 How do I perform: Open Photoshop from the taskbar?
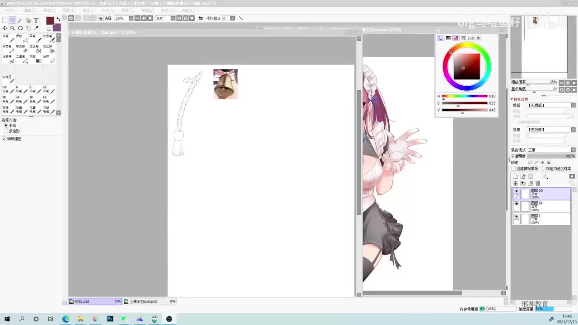[110, 319]
